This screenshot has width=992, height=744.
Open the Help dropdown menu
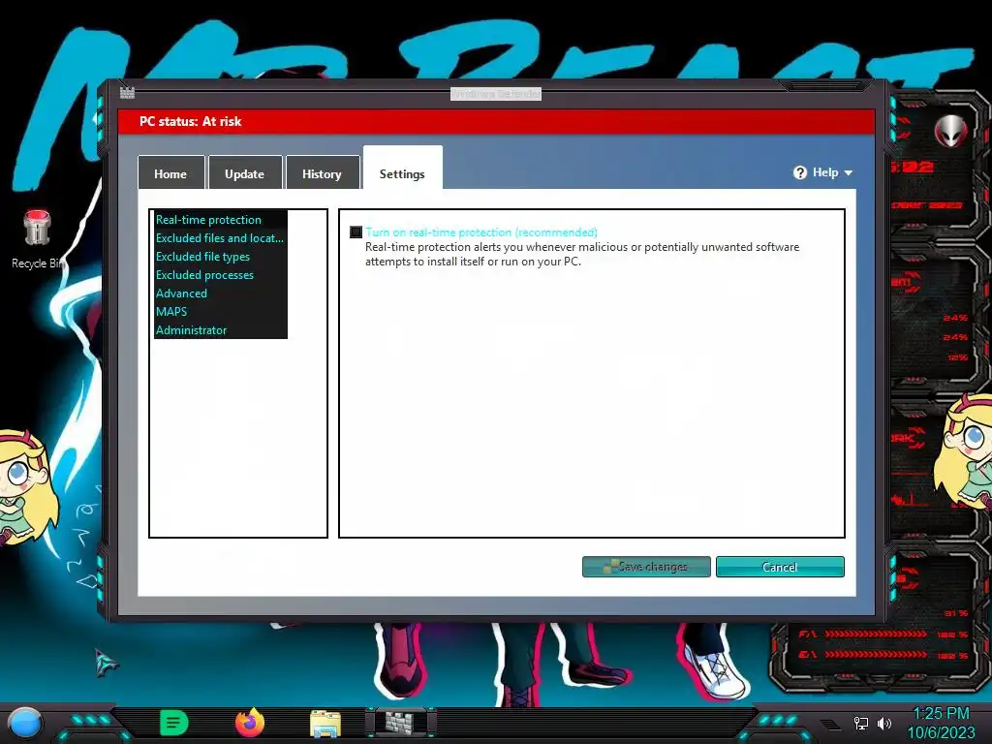coord(823,172)
